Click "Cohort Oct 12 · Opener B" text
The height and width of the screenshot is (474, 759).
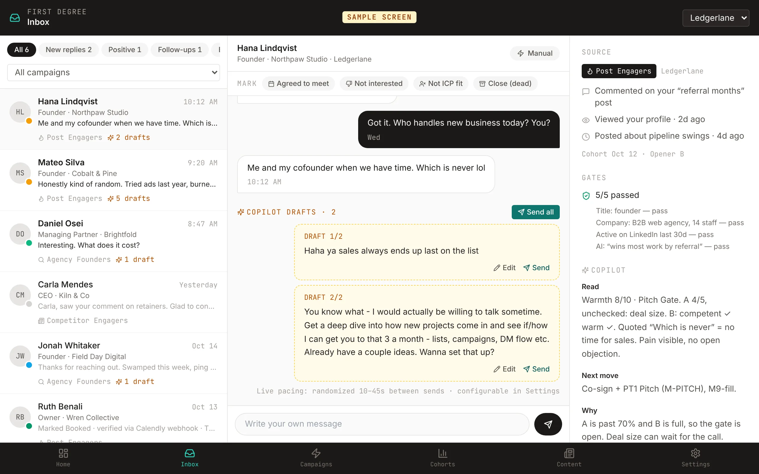point(633,154)
